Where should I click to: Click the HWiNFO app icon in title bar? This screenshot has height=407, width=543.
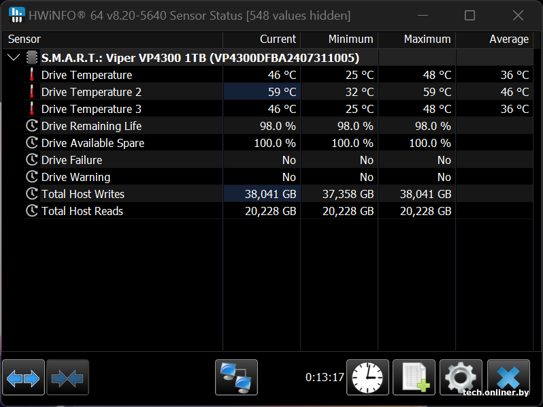point(16,15)
